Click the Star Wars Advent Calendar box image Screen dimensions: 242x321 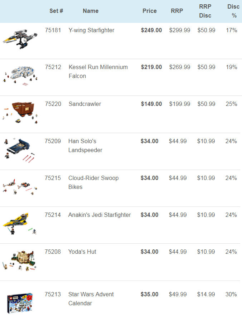20,303
